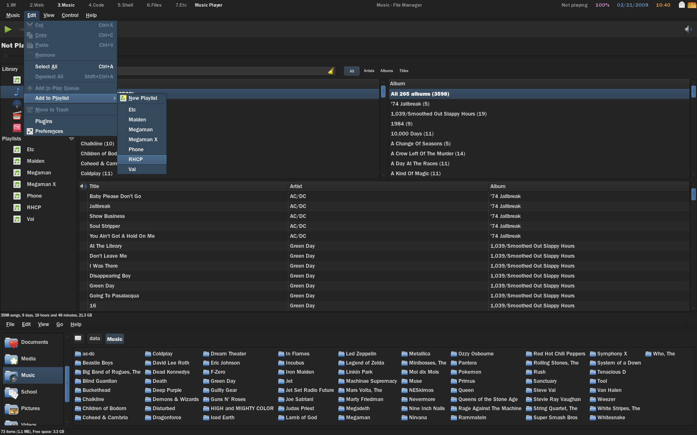The height and width of the screenshot is (435, 697).
Task: Open the Red Hot Chili Peppers folder
Action: click(x=556, y=354)
